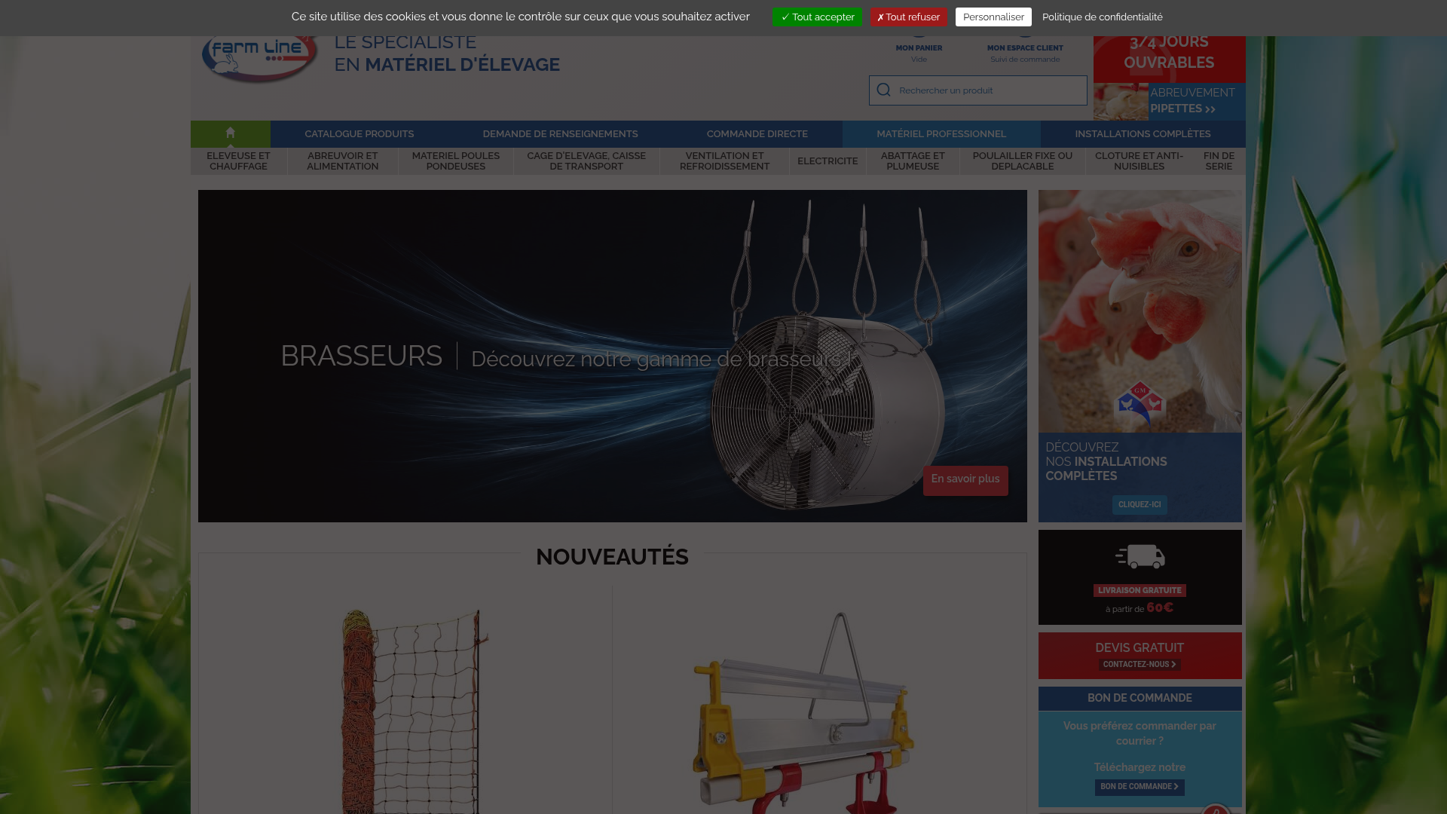The height and width of the screenshot is (814, 1447).
Task: Open Politique de confidentialité link
Action: [x=1102, y=17]
